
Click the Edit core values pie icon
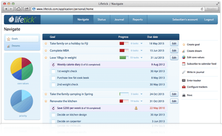point(184,57)
